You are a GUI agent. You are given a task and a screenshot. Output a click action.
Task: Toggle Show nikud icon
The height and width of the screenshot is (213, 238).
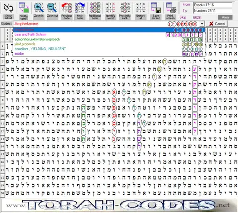[8, 8]
